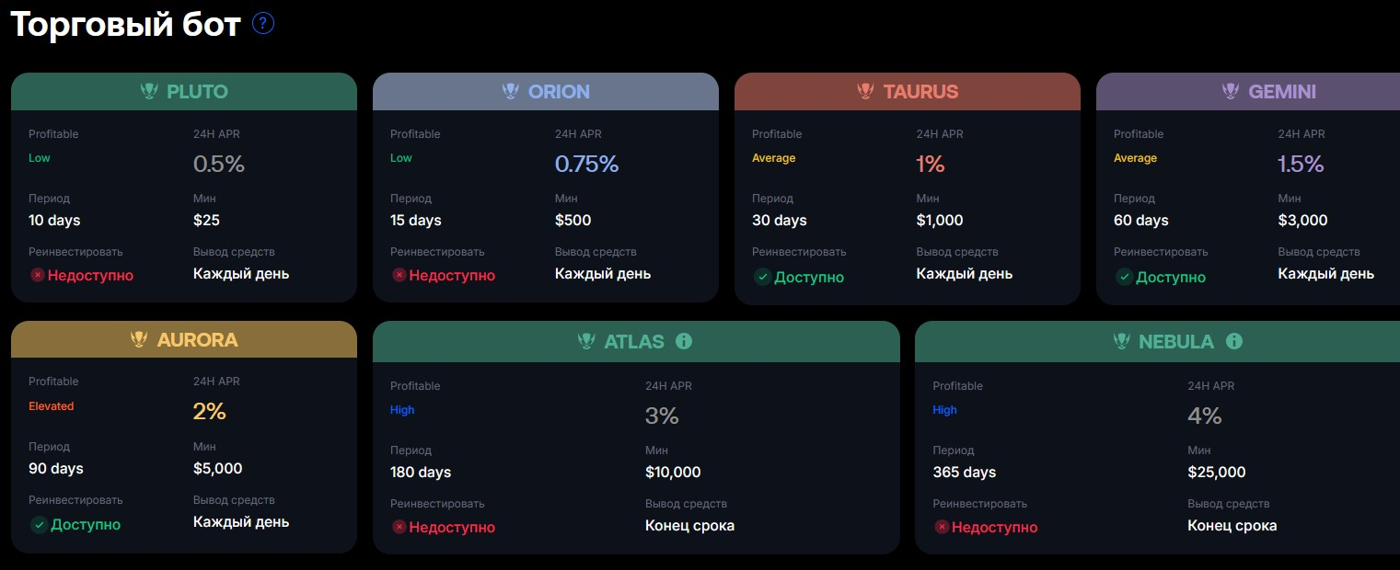Click the 2% APR value in AURORA
Screen dimensions: 1400x570
coord(209,412)
